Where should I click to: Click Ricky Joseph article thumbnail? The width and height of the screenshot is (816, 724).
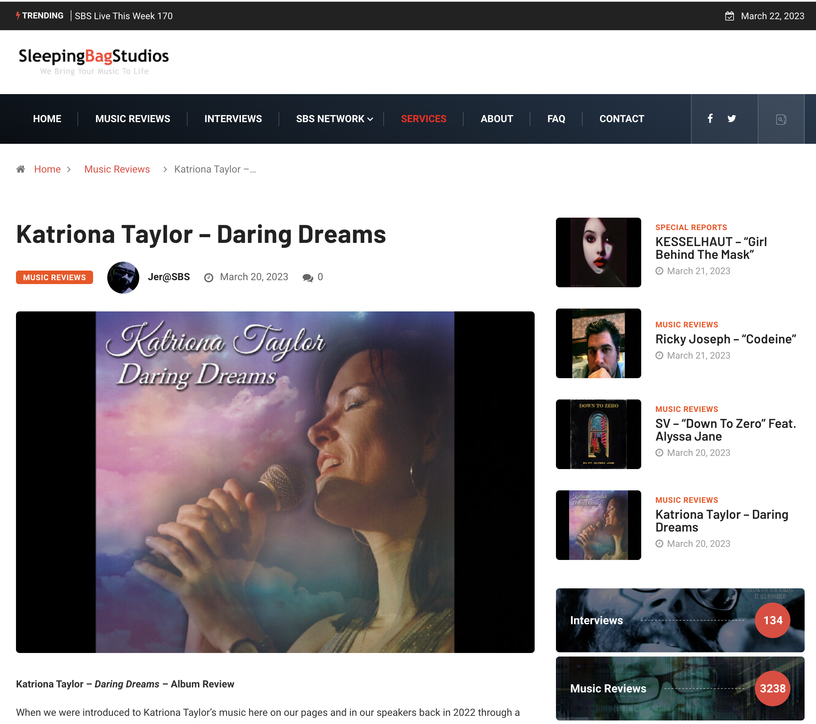[598, 343]
